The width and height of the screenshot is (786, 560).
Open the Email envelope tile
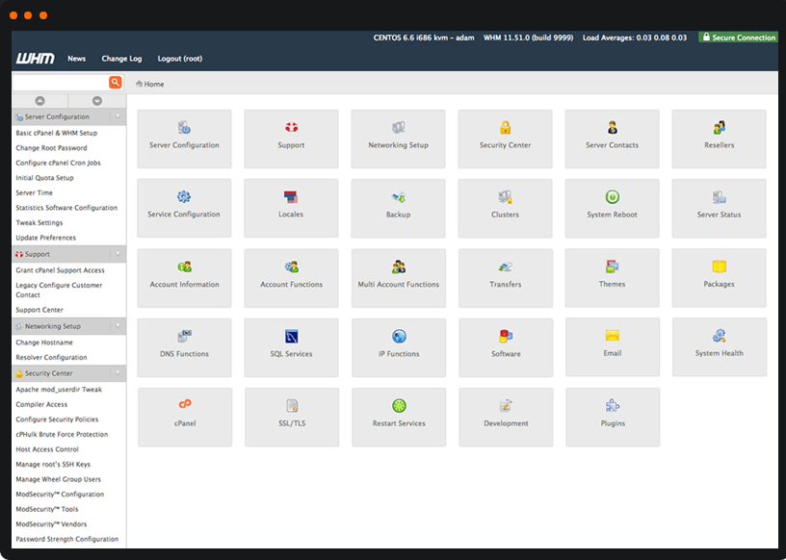(x=613, y=347)
